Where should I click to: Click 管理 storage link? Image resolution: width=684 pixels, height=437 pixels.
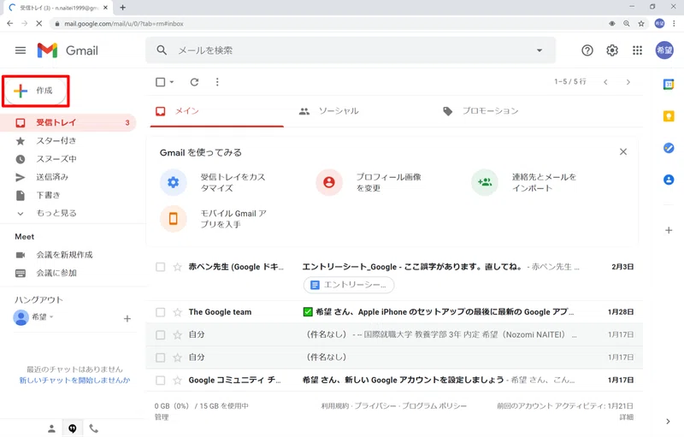162,417
